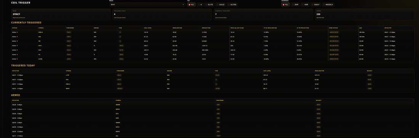This screenshot has width=419, height=138.
Task: Click coil level value 791.57
Action: (x=265, y=75)
